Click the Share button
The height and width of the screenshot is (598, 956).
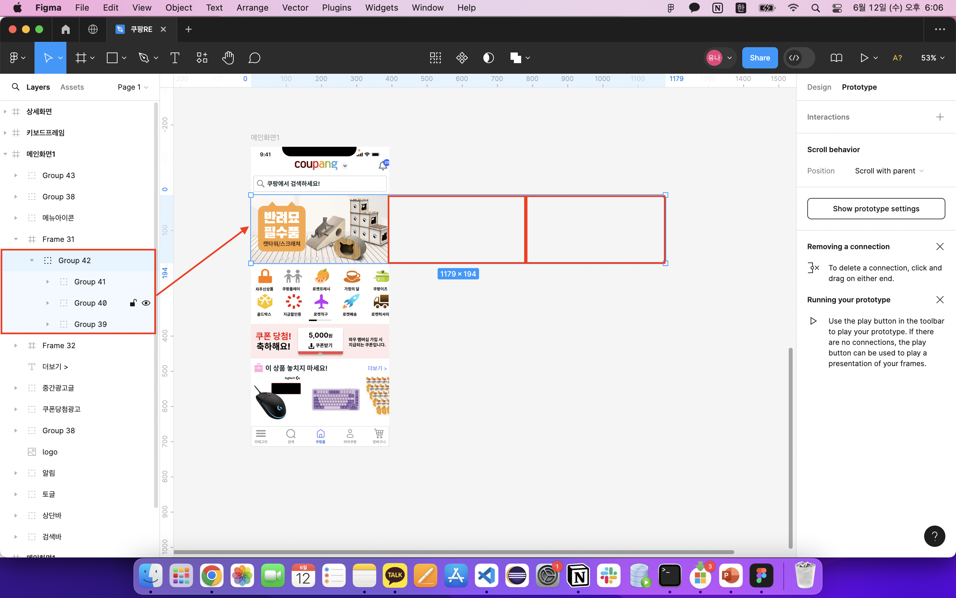[x=760, y=58]
